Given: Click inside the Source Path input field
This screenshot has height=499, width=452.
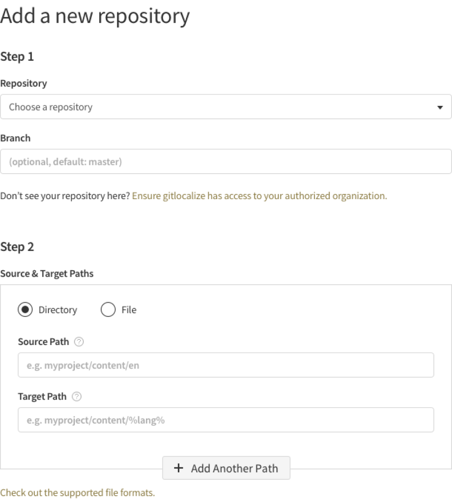Looking at the screenshot, I should point(226,365).
